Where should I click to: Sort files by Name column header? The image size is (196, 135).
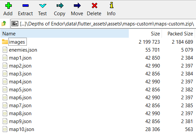coord(65,34)
